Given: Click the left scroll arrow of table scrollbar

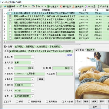Looking at the screenshot, I should pos(5,42).
